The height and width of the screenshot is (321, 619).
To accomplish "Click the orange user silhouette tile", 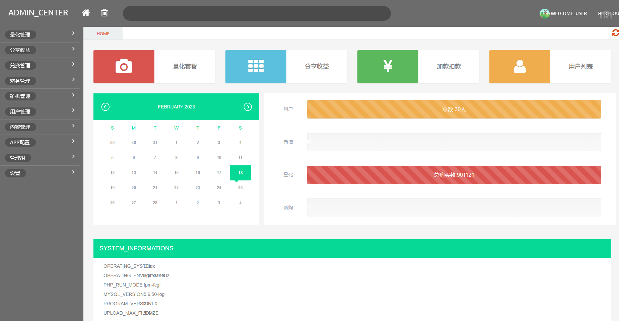I will (520, 67).
